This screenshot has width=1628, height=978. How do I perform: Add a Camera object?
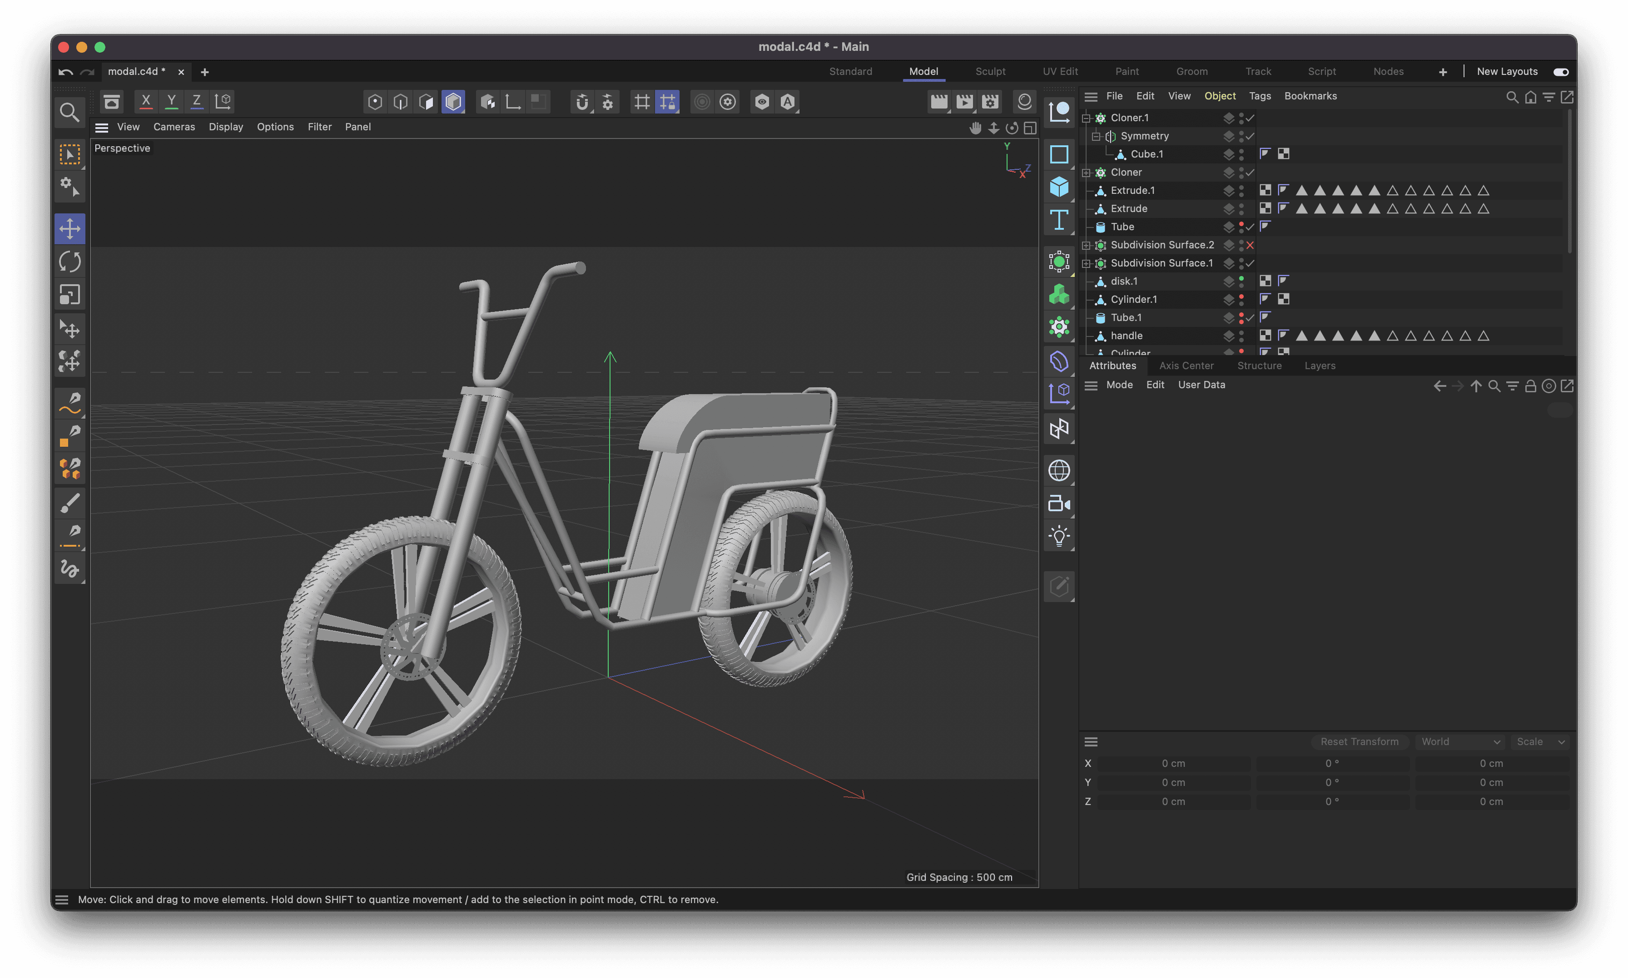pyautogui.click(x=1059, y=504)
